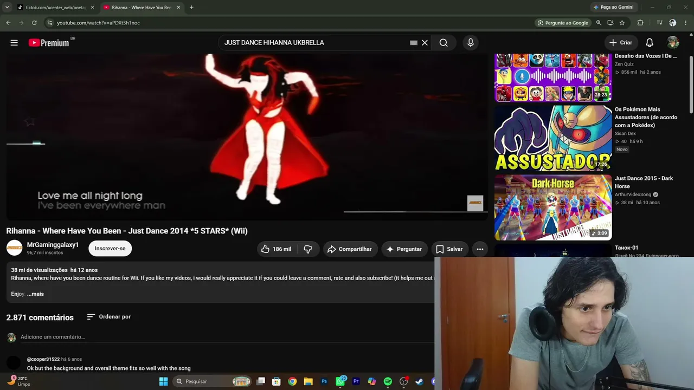Visit the Zen Quiz channel

pos(624,64)
